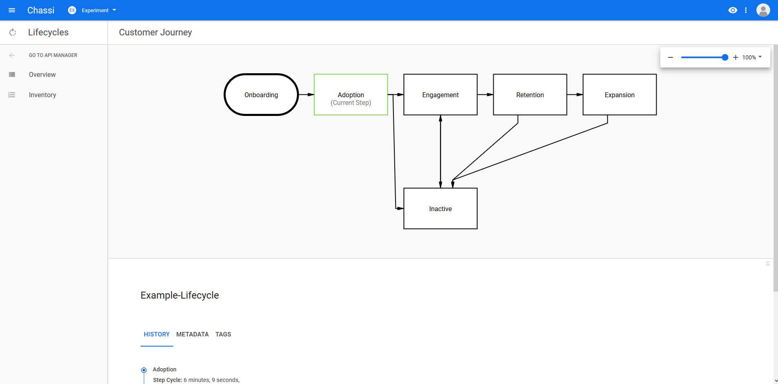Select the Retention step node
The width and height of the screenshot is (778, 384).
[530, 95]
